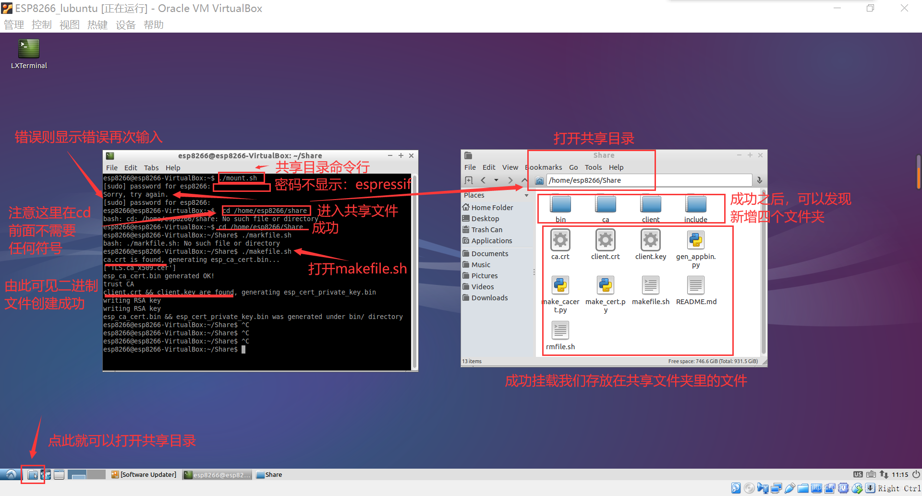Click the US keyboard layout indicator
This screenshot has width=922, height=496.
pos(858,474)
